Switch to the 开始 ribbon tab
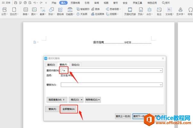This screenshot has height=128, width=193. click(x=54, y=3)
